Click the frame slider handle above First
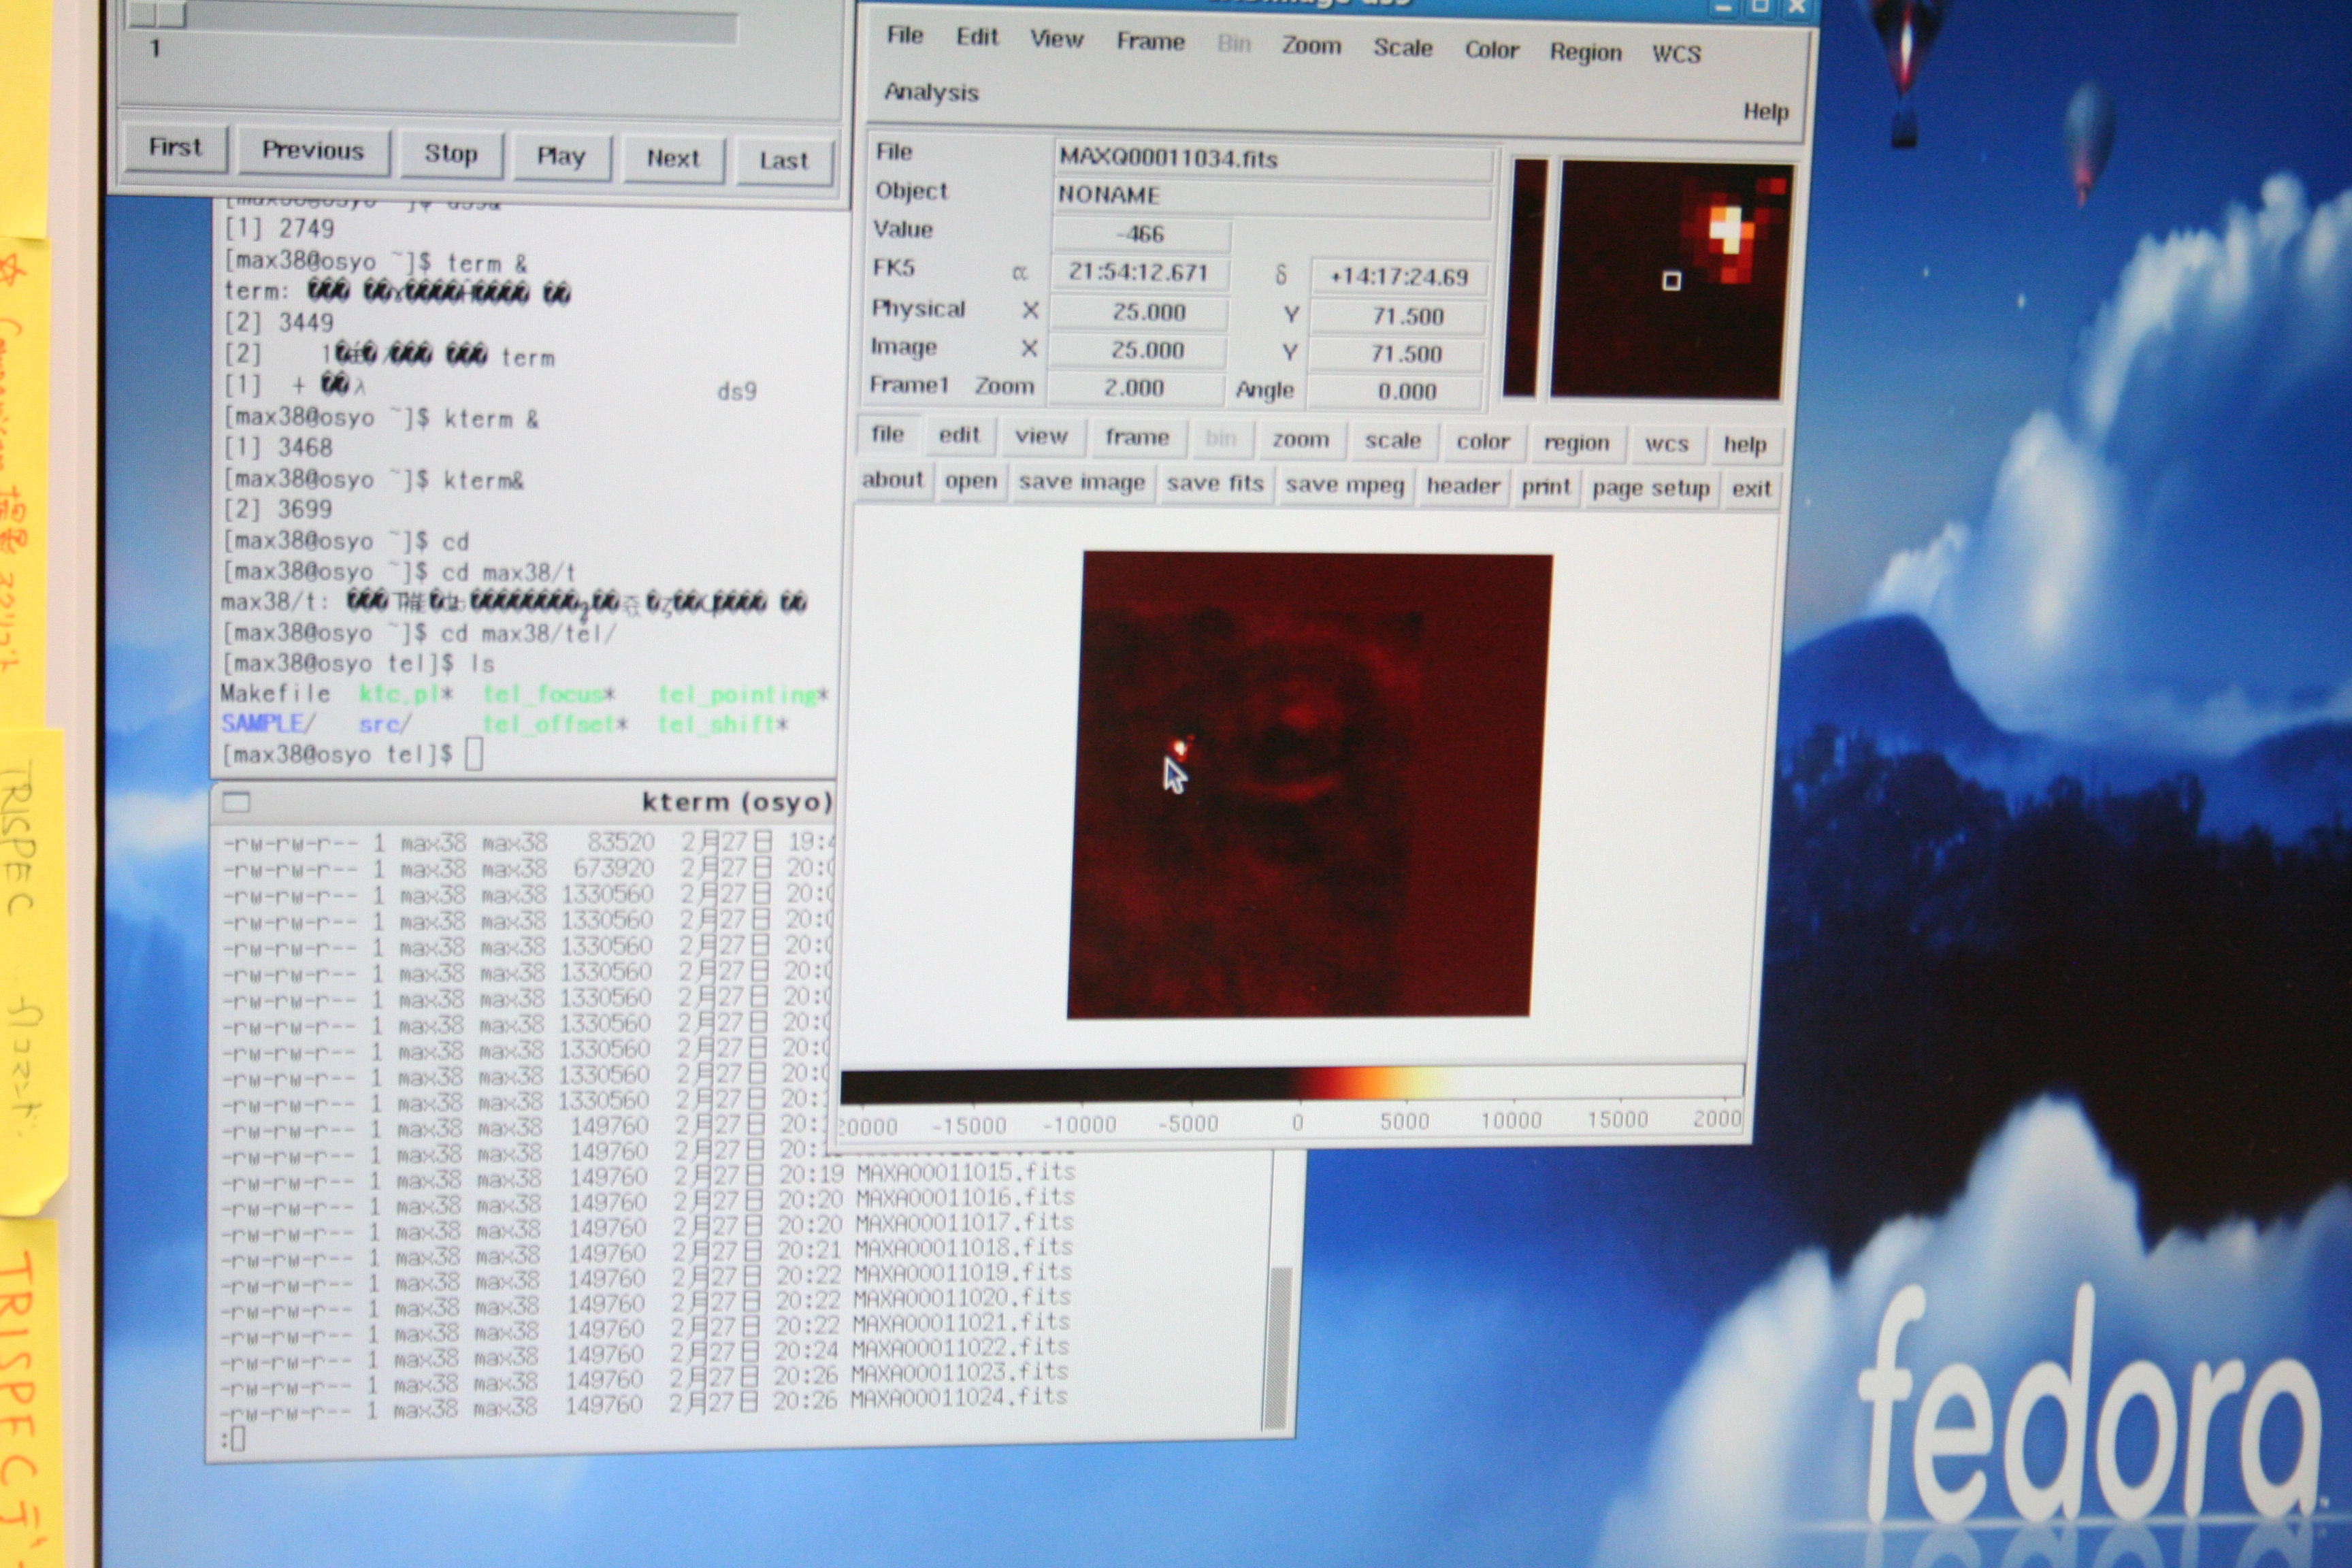 click(157, 13)
